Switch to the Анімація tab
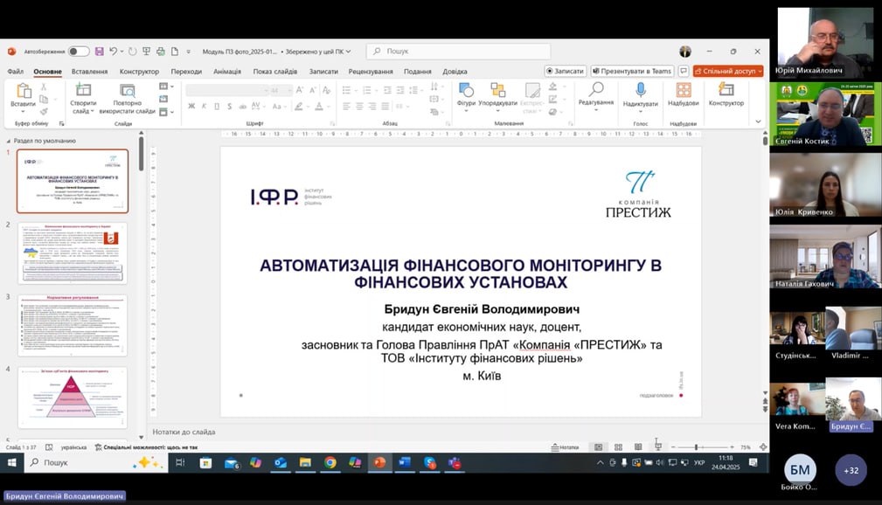The width and height of the screenshot is (882, 505). click(227, 72)
